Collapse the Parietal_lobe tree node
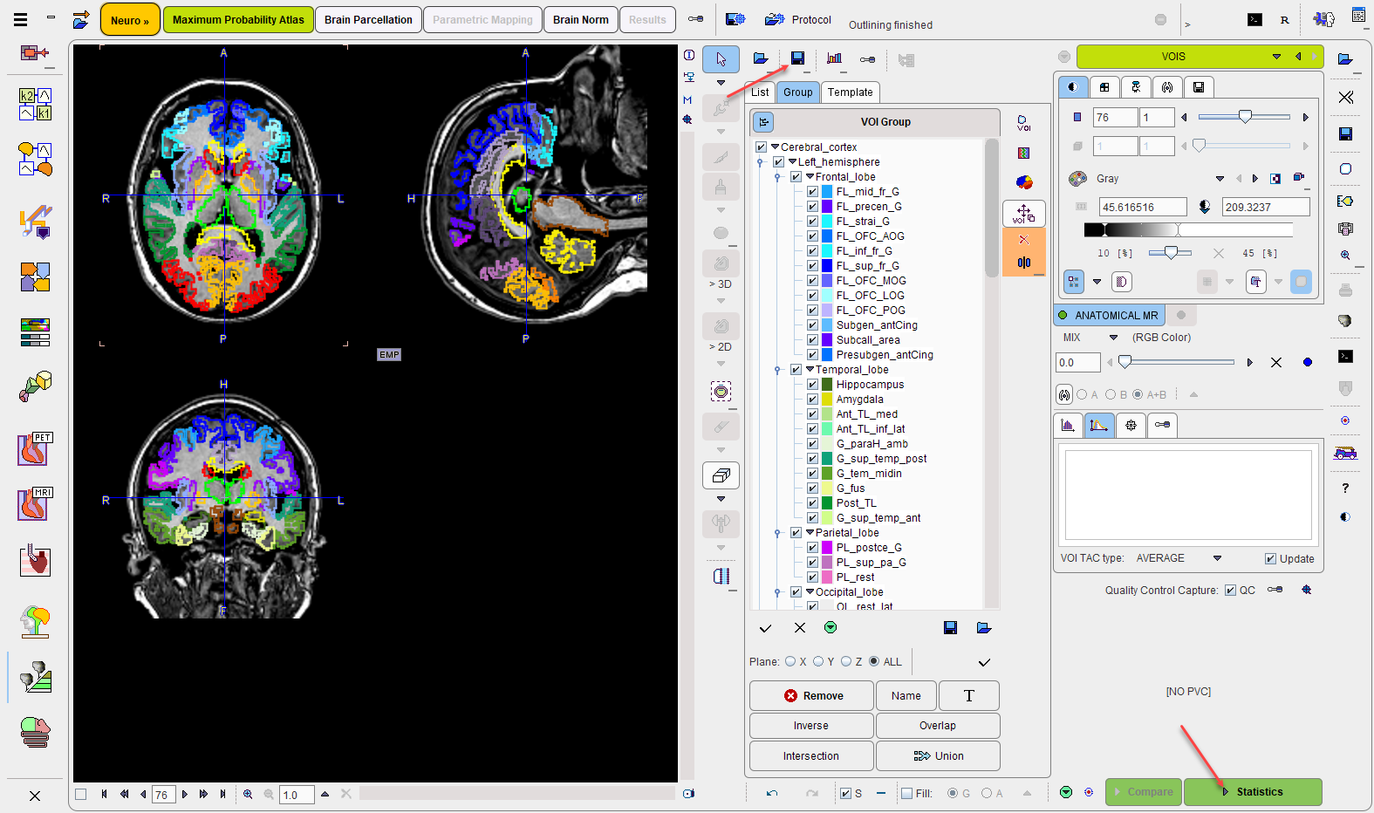Viewport: 1374px width, 813px height. [x=810, y=533]
